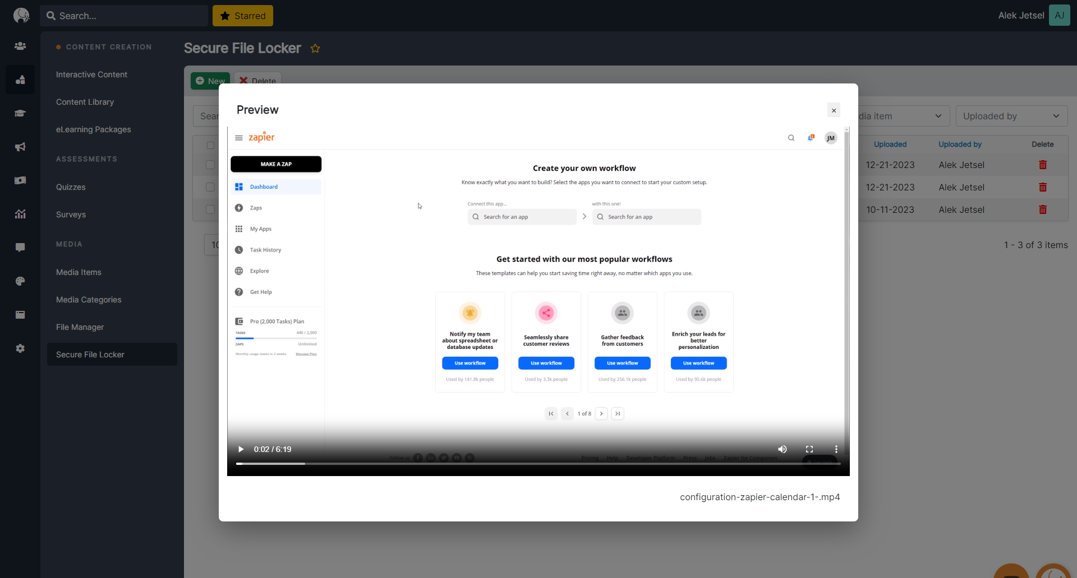Viewport: 1077px width, 578px height.
Task: Open the money sidebar icon
Action: click(20, 180)
